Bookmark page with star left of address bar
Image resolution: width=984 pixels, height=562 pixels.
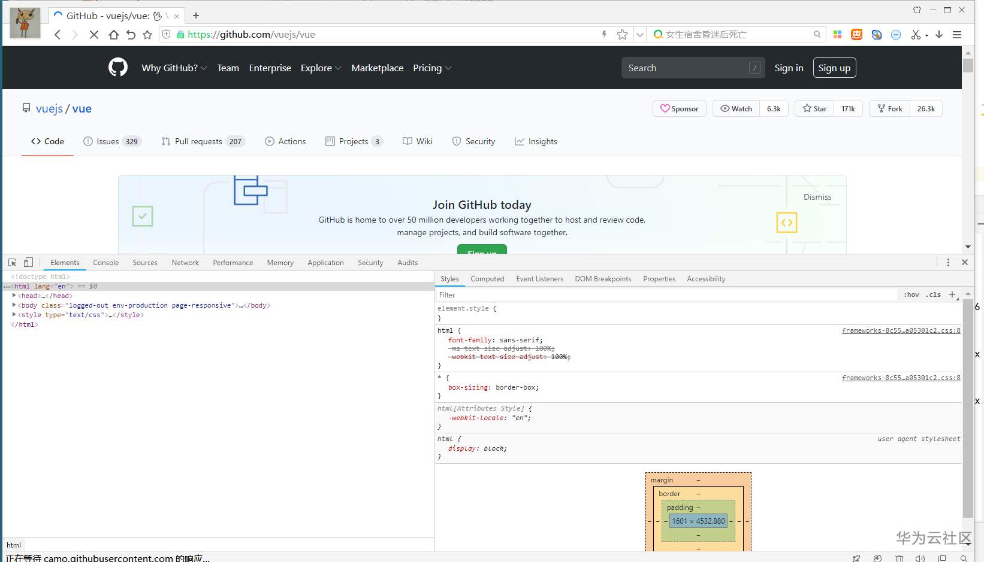(x=147, y=35)
